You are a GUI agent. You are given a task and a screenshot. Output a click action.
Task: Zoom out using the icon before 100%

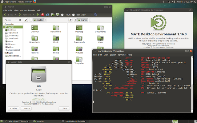pos(62,15)
